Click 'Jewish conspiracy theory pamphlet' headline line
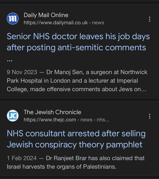This screenshot has width=159, height=179. point(75,145)
